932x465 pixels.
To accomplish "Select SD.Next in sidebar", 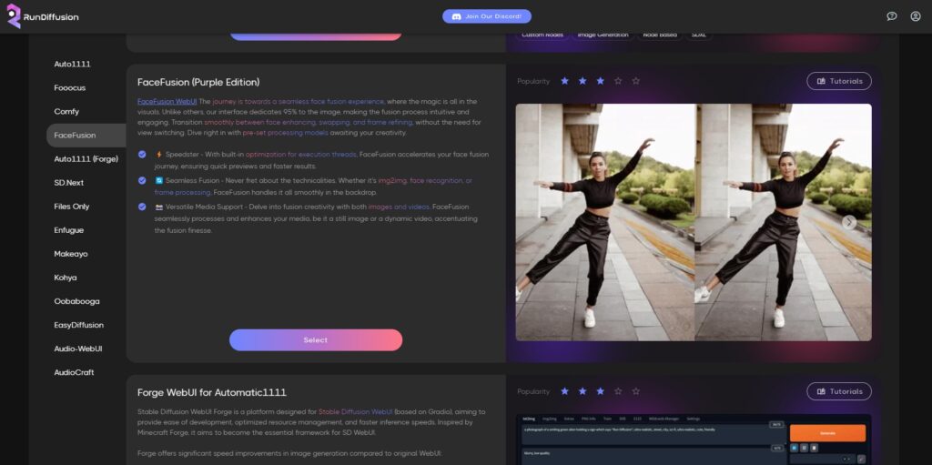I will tap(69, 183).
